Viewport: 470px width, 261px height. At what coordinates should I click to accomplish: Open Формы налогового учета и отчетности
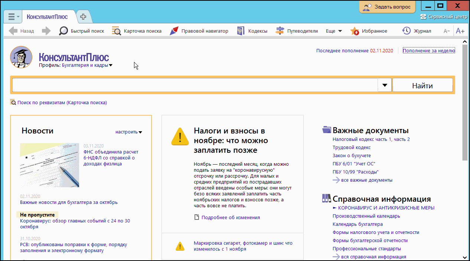pyautogui.click(x=376, y=232)
